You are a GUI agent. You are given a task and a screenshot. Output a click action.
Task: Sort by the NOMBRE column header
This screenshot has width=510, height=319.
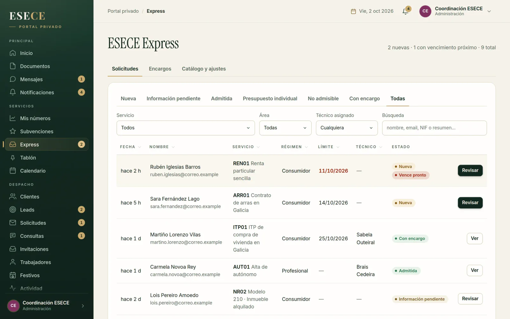[162, 147]
